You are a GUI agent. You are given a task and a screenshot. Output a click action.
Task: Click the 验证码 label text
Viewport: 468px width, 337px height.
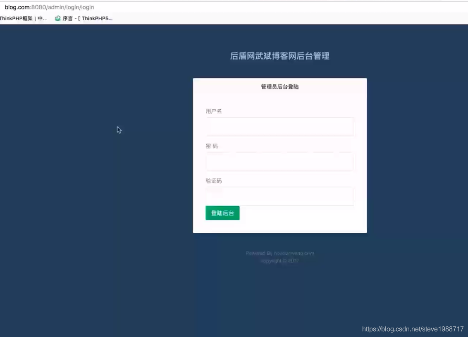(214, 181)
